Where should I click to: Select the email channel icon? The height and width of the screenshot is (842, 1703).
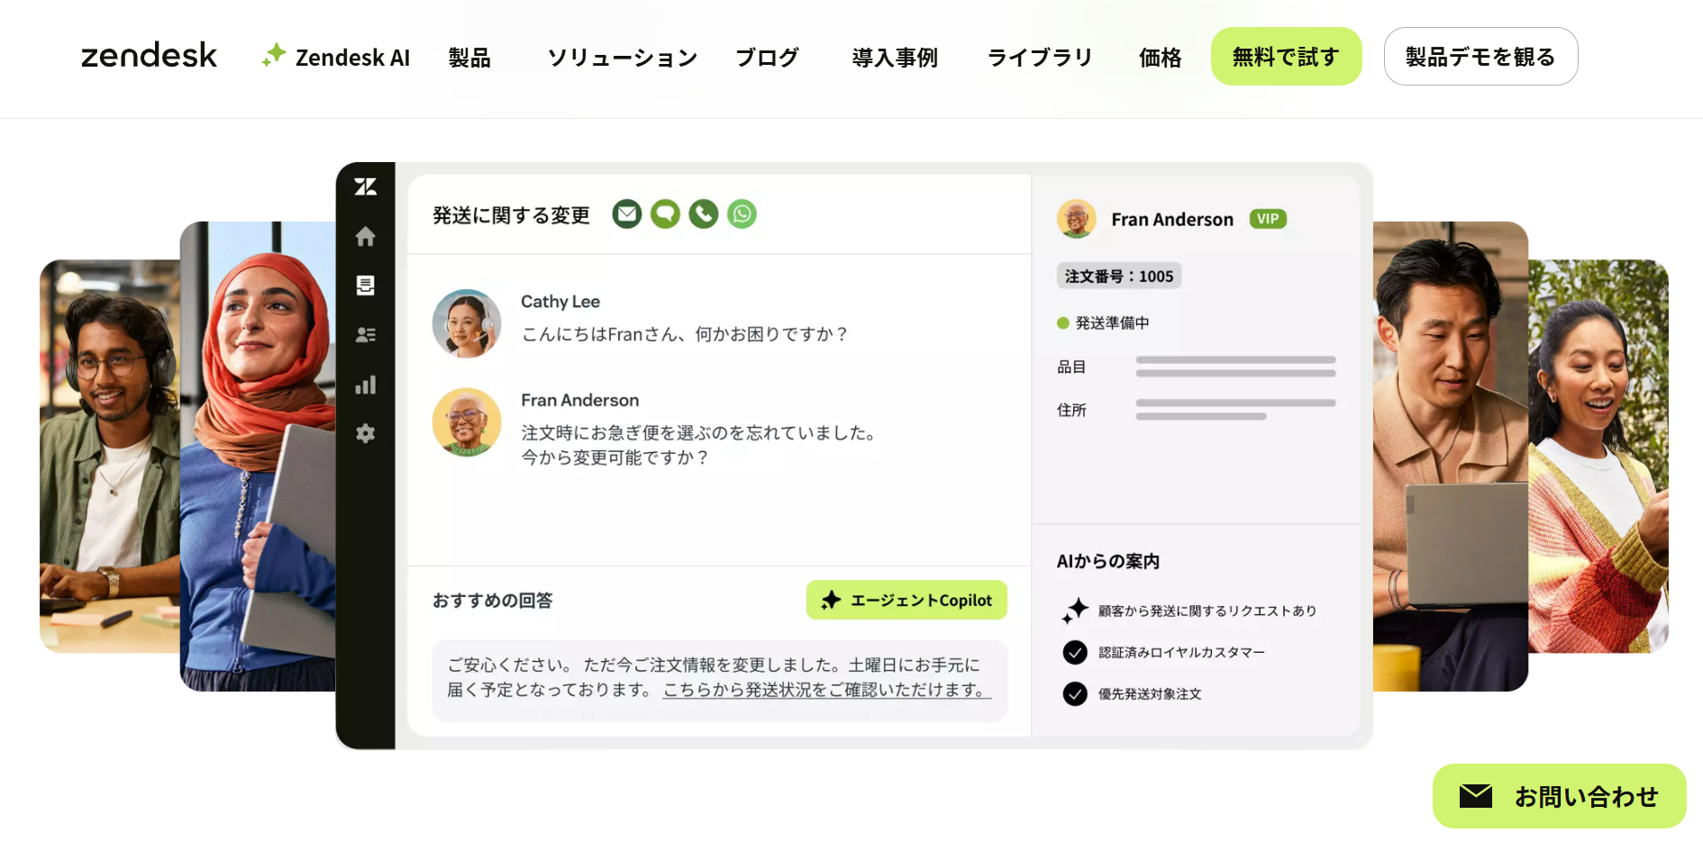click(627, 214)
